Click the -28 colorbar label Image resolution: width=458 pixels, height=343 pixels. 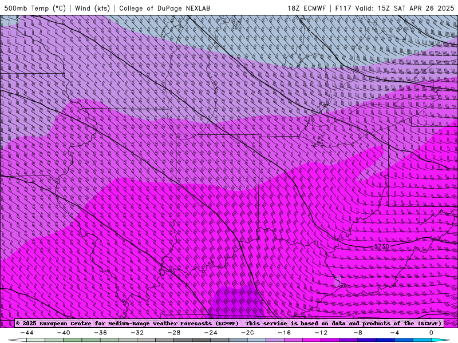coord(174,333)
